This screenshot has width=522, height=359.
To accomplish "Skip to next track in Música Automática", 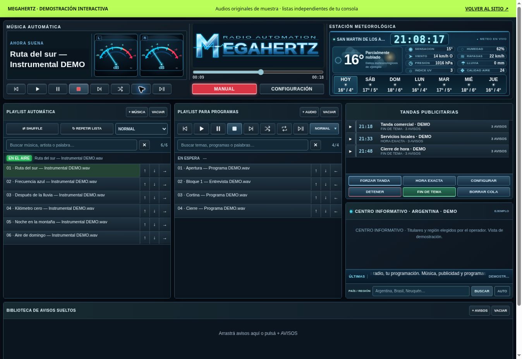I will (100, 89).
